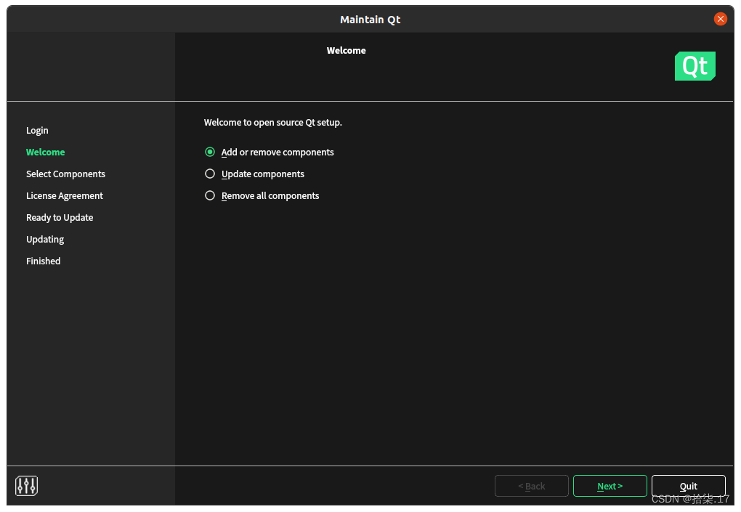Select Update components radio option
This screenshot has width=741, height=512.
click(254, 174)
